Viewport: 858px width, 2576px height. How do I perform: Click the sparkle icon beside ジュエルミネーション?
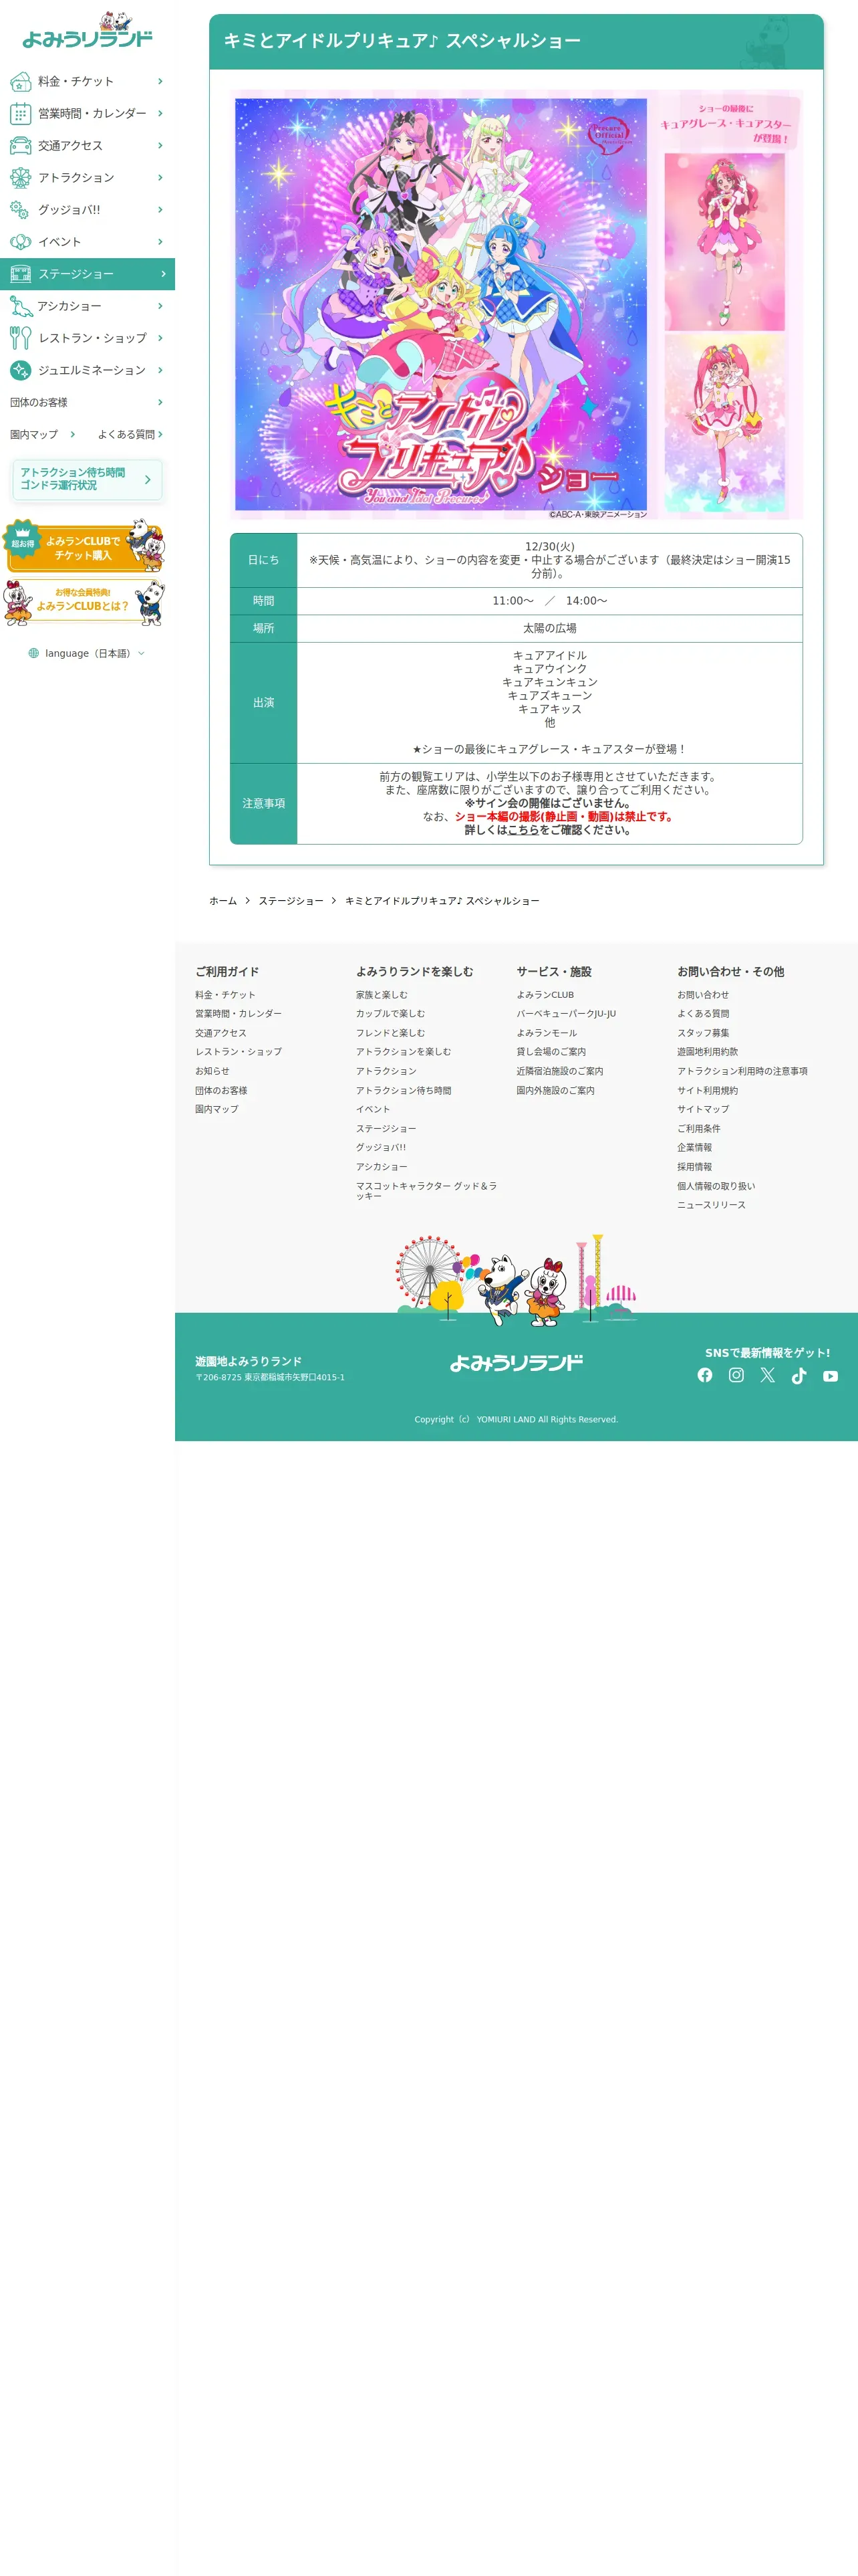pyautogui.click(x=20, y=370)
